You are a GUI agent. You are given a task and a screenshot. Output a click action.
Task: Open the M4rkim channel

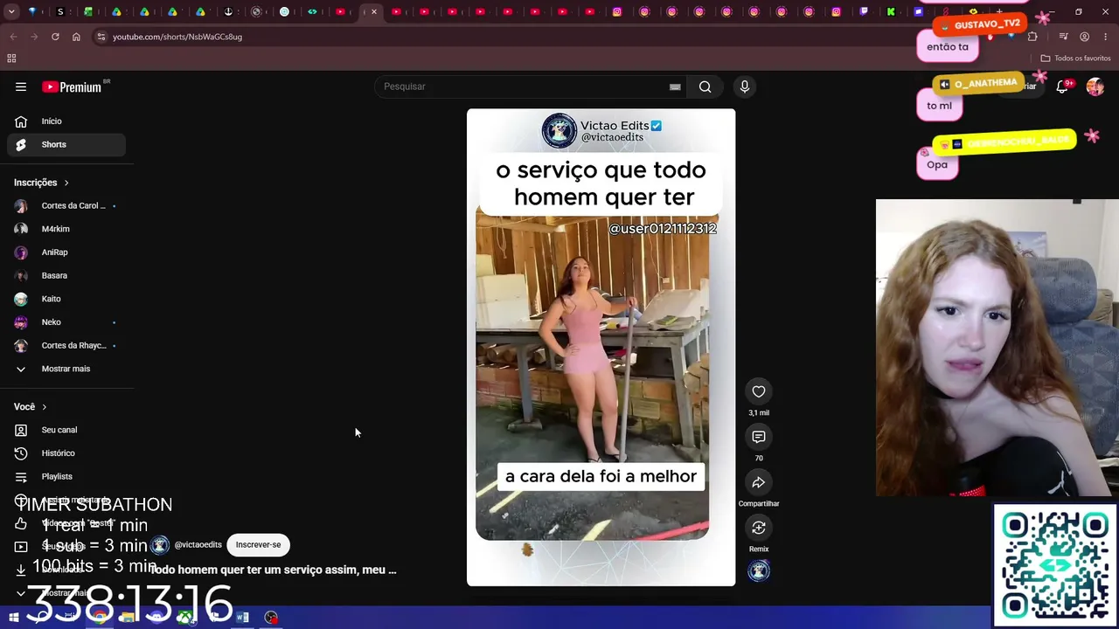[x=66, y=229]
